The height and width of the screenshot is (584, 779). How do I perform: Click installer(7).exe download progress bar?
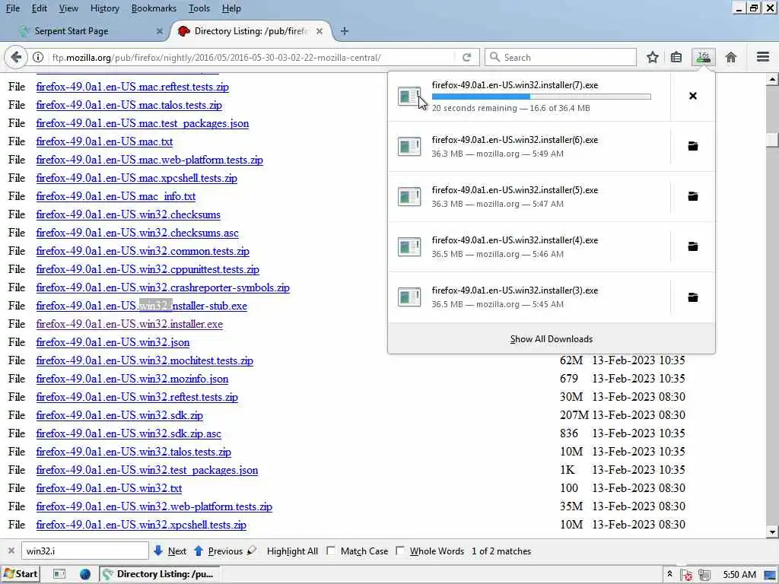[541, 97]
